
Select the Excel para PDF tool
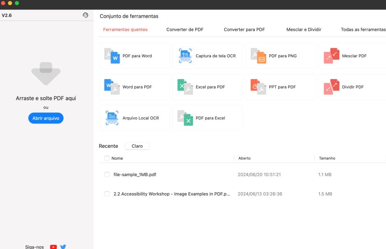tap(207, 87)
